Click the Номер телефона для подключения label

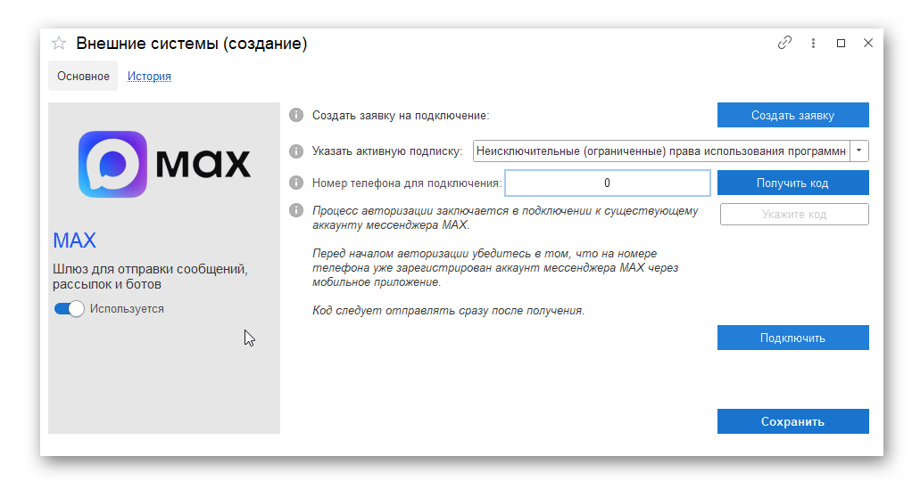pyautogui.click(x=407, y=183)
